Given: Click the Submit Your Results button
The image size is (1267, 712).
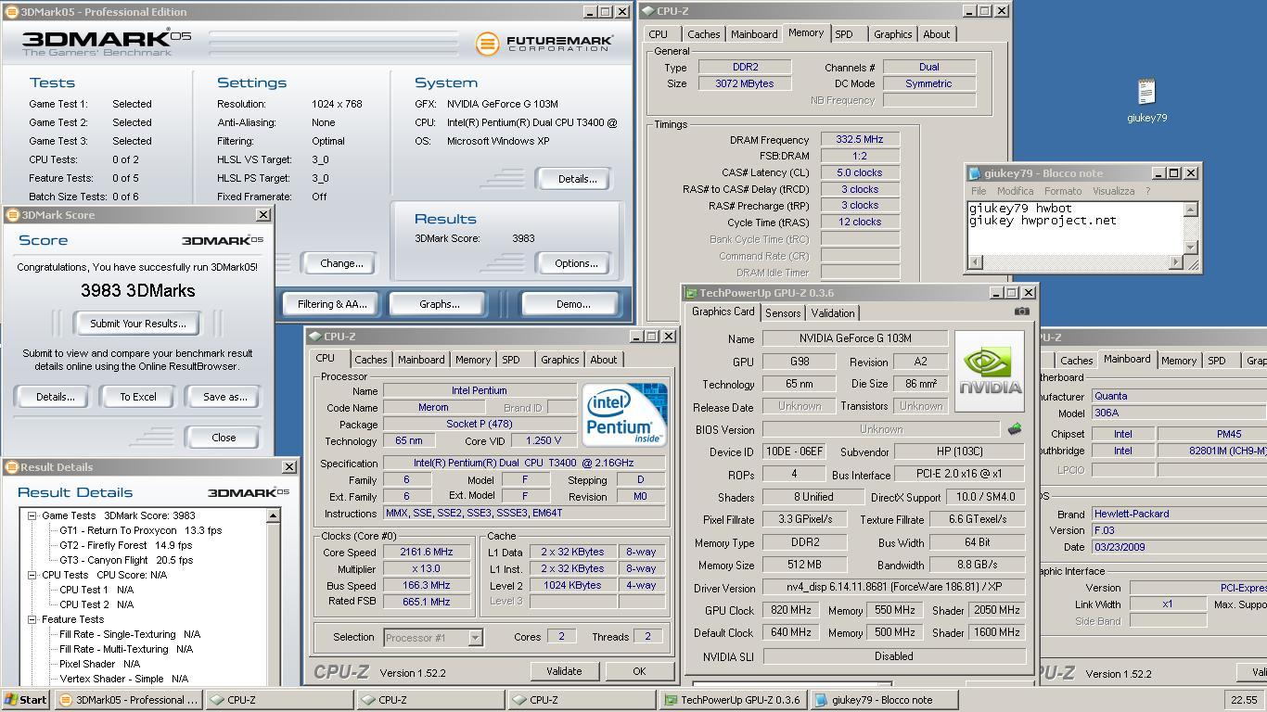Looking at the screenshot, I should [x=138, y=324].
